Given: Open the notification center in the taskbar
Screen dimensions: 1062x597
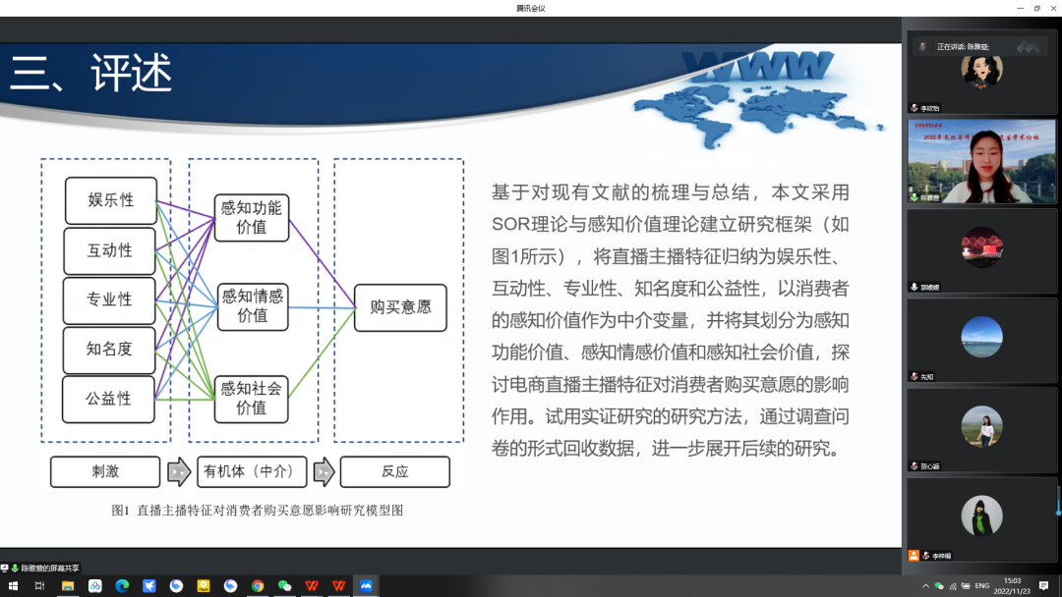Looking at the screenshot, I should pyautogui.click(x=1046, y=586).
